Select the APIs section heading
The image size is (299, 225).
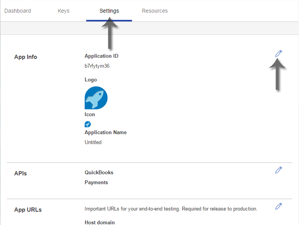[20, 173]
